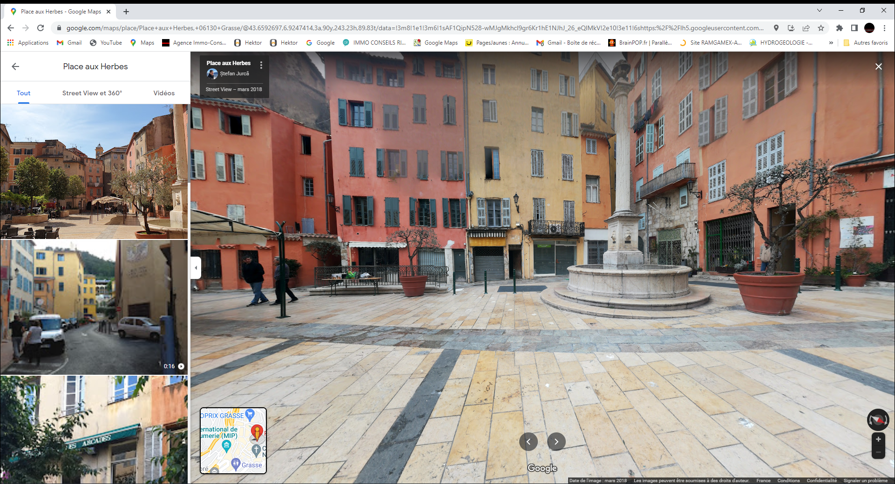Open the tab search dropdown arrow
This screenshot has width=895, height=484.
820,11
